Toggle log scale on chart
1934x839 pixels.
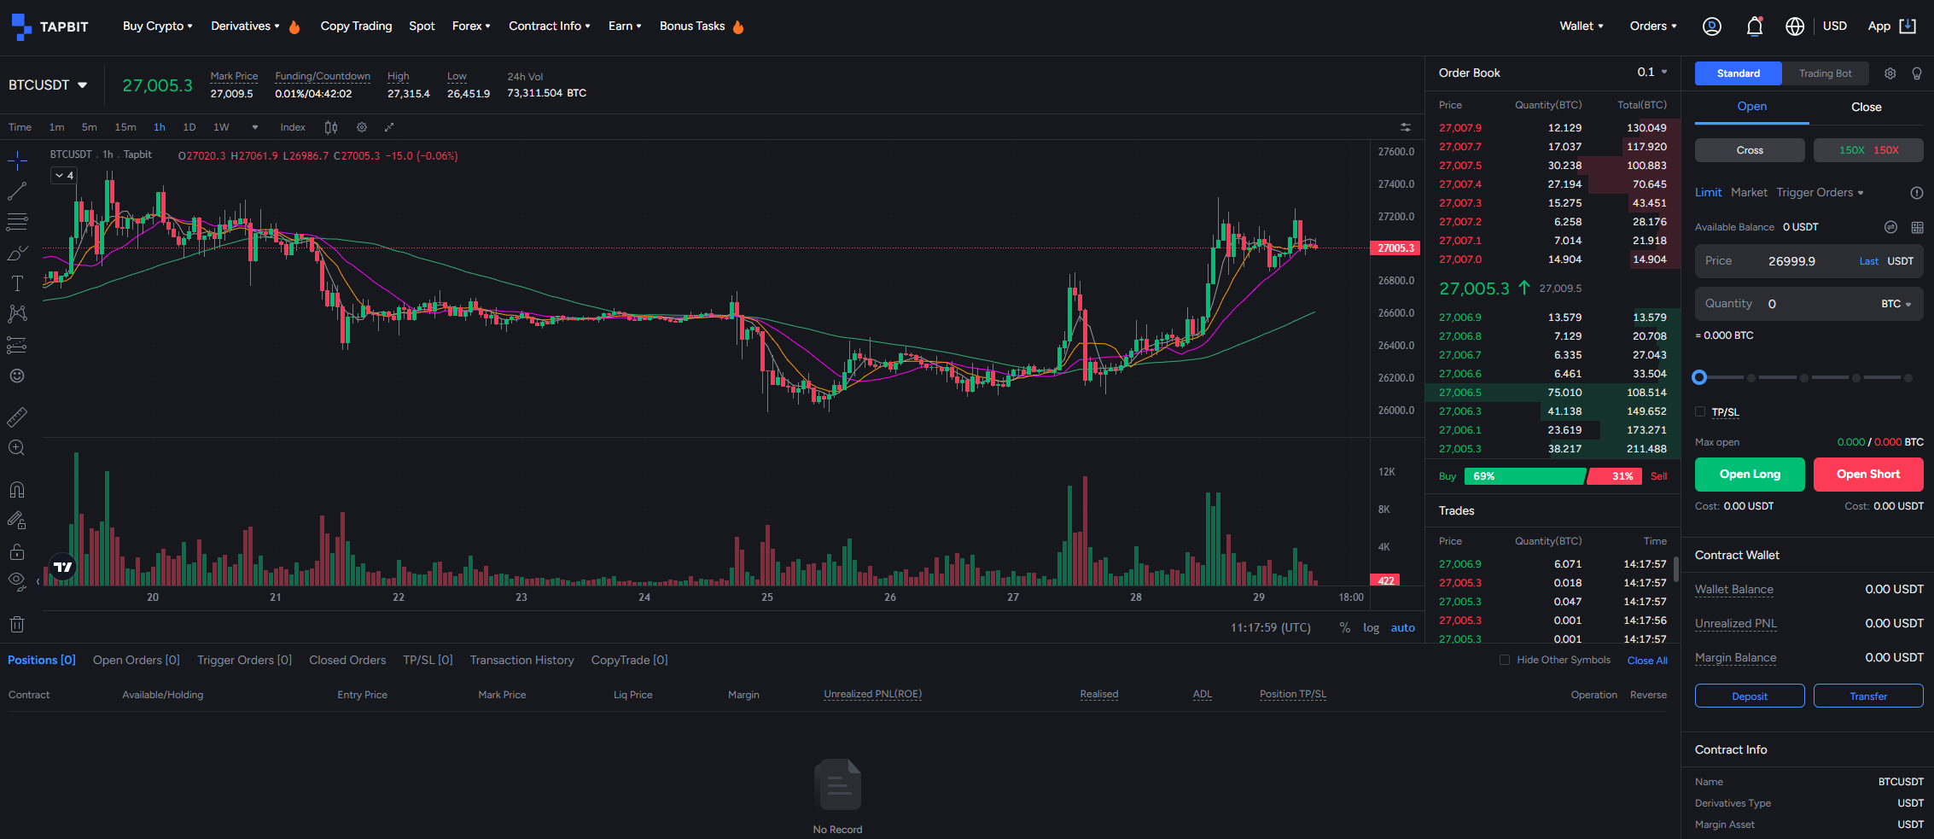[x=1371, y=627]
